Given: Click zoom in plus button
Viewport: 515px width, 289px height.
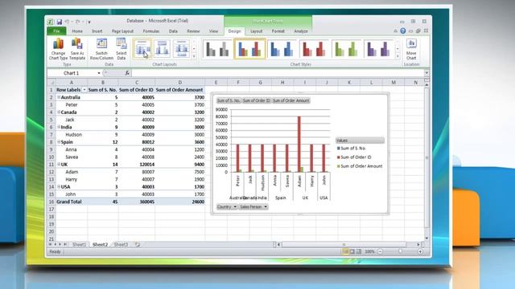Looking at the screenshot, I should click(x=420, y=251).
